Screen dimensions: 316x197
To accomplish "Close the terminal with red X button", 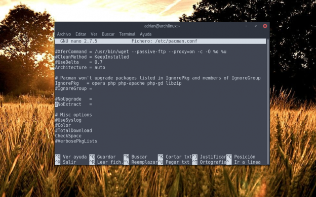I will [x=265, y=26].
